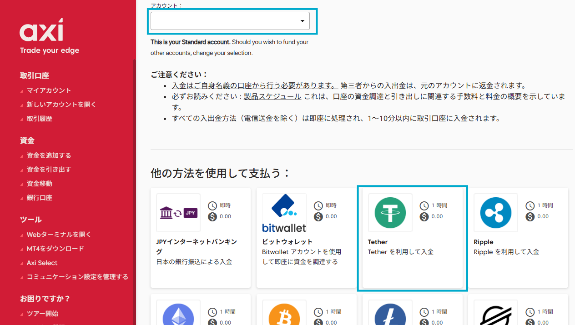Viewport: 575px width, 325px height.
Task: Select JPYインターネットバンキング card title
Action: [197, 247]
